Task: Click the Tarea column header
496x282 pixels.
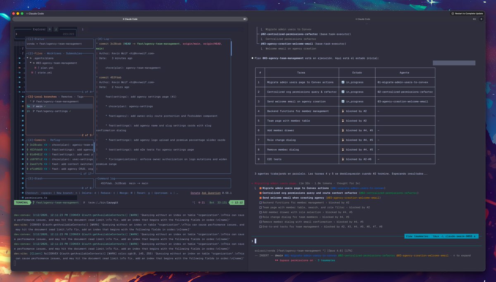Action: [x=301, y=72]
